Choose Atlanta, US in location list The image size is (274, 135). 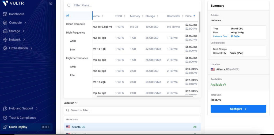(132, 127)
